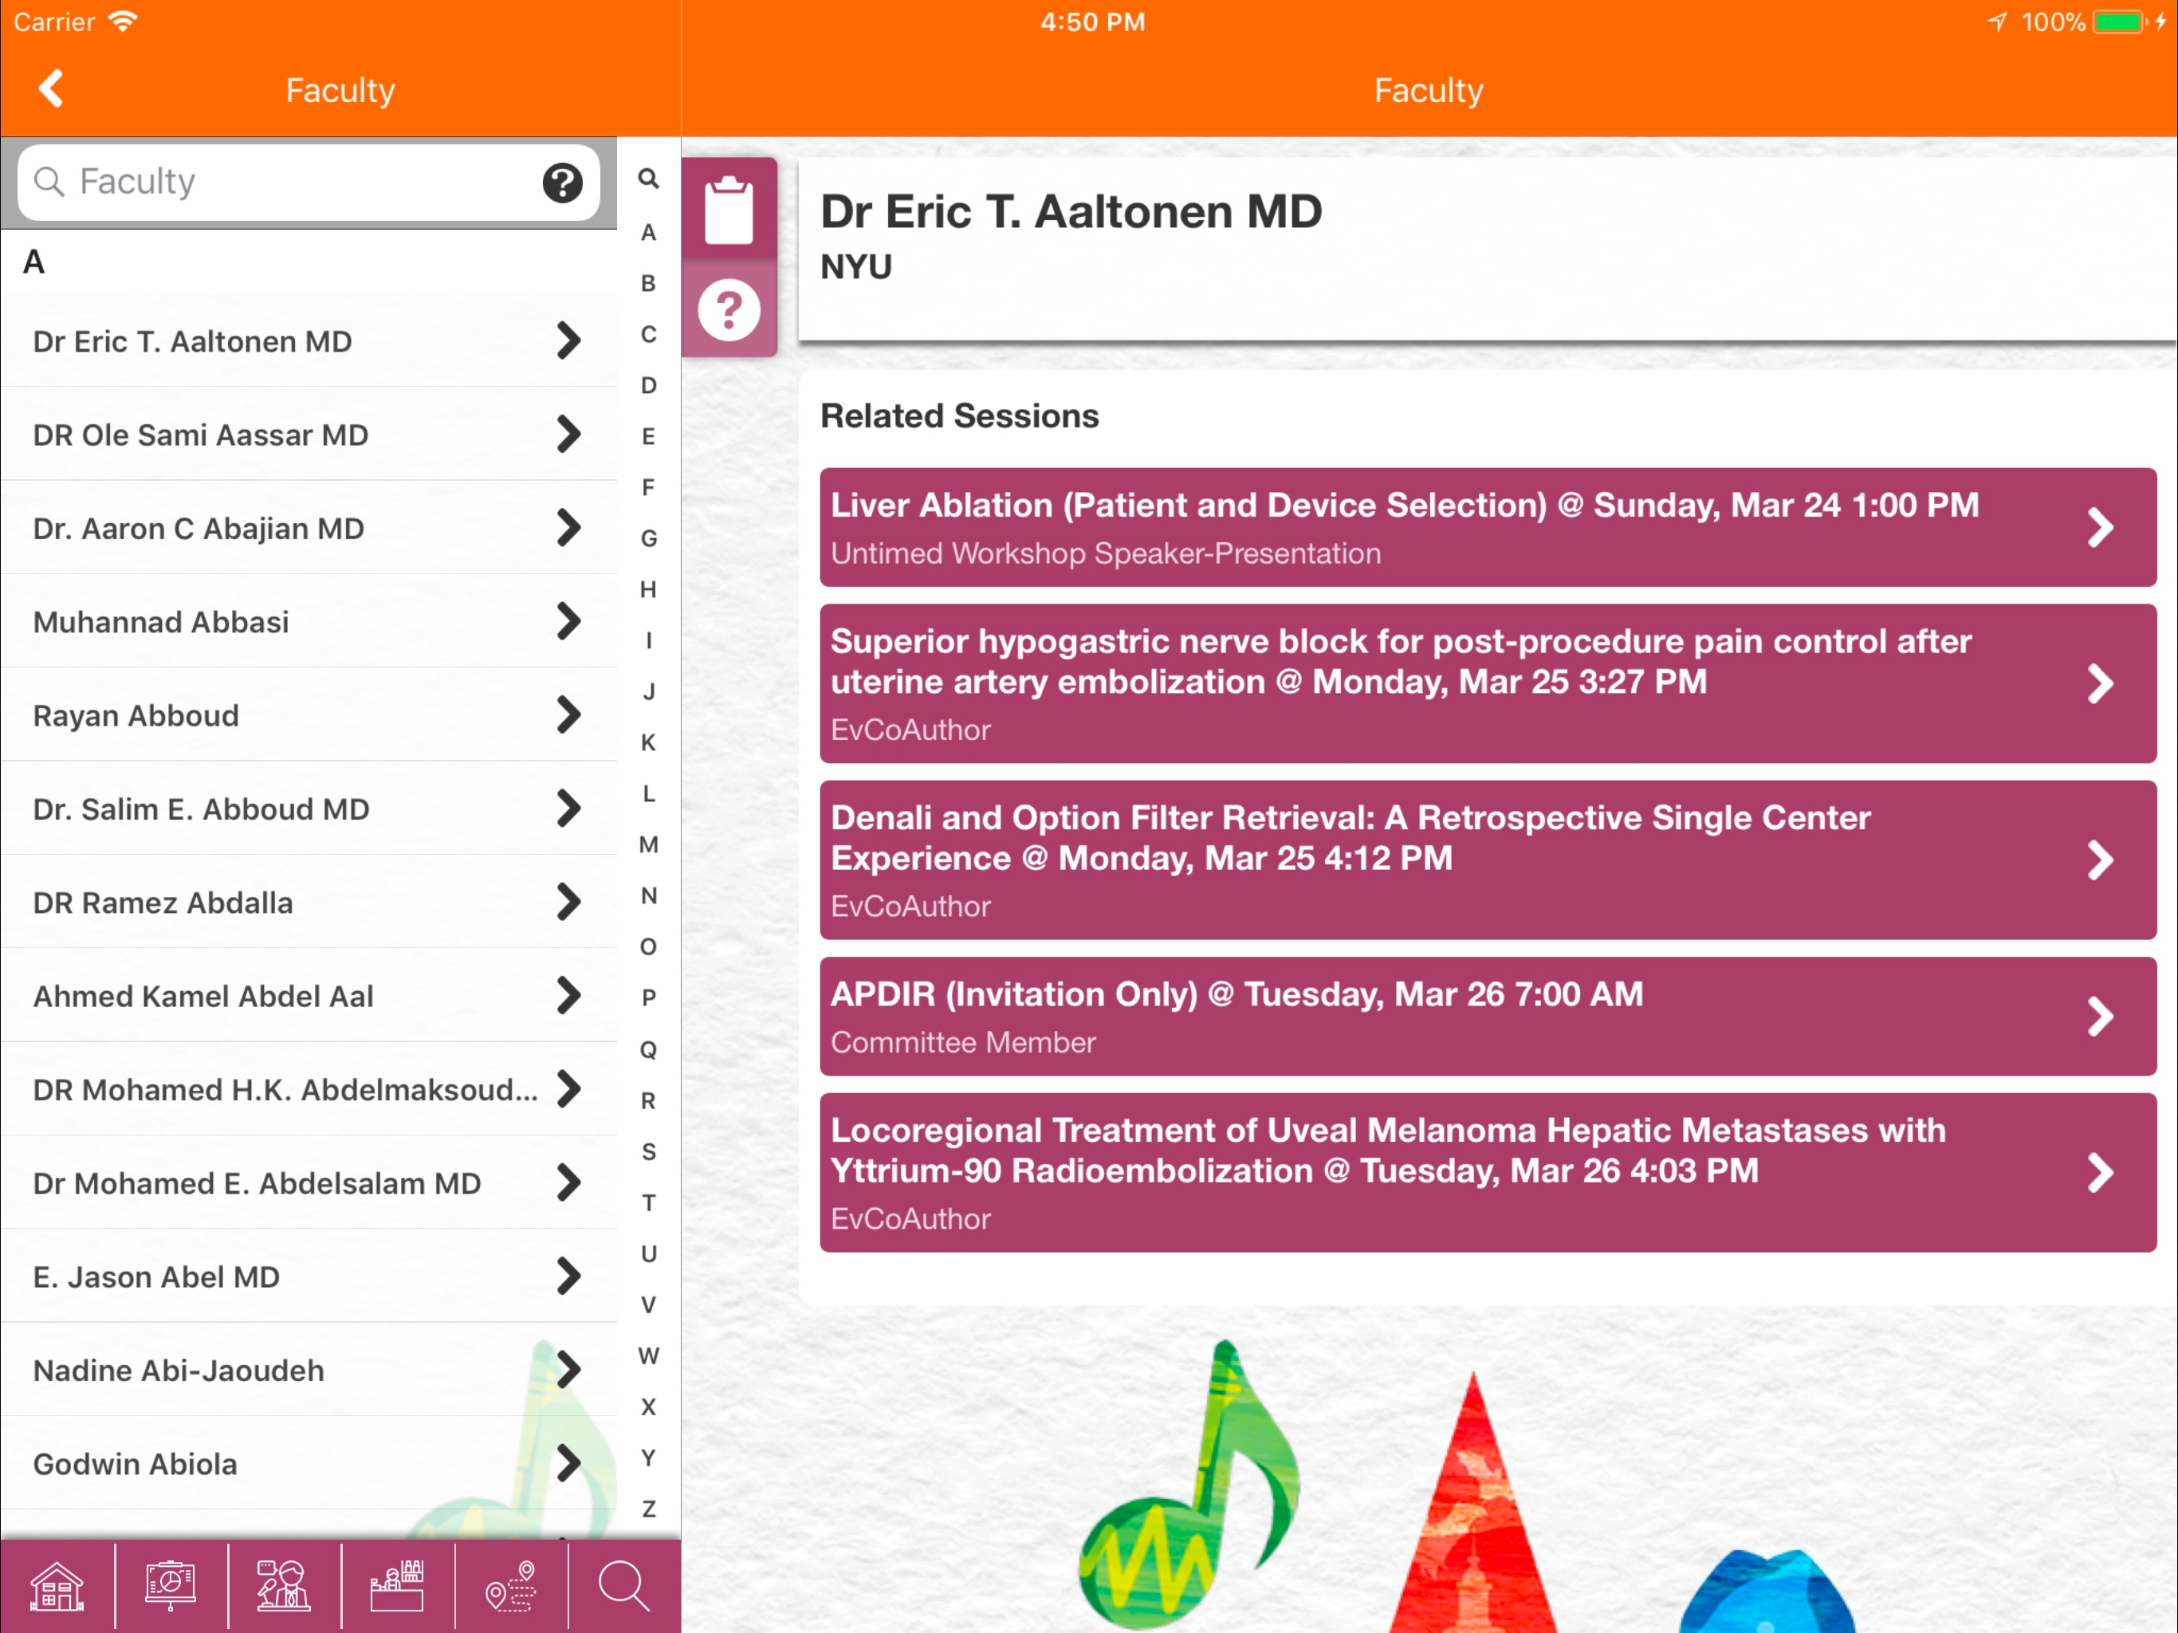Jump to letter P in the index
The height and width of the screenshot is (1633, 2178).
(x=648, y=998)
